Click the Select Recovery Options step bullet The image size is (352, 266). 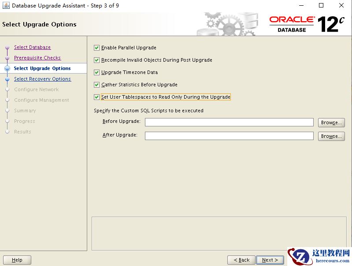click(7, 79)
